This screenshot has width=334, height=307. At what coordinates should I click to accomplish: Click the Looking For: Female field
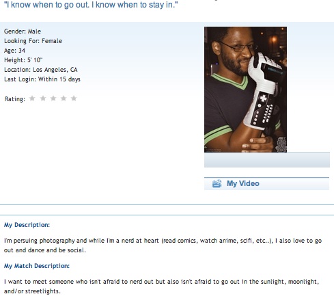[x=33, y=41]
